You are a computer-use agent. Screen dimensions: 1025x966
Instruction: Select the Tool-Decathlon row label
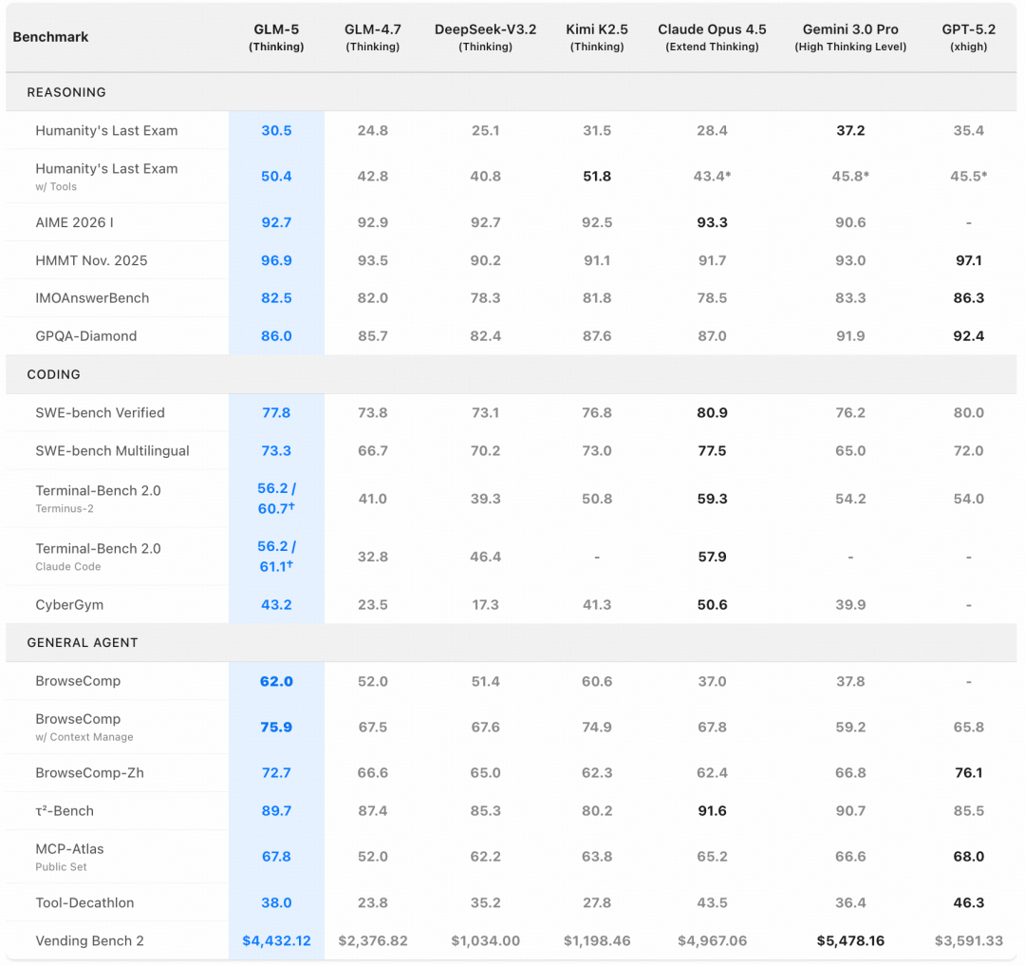tap(84, 902)
